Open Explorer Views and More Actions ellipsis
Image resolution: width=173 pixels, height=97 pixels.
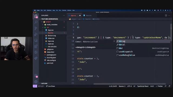[64, 15]
